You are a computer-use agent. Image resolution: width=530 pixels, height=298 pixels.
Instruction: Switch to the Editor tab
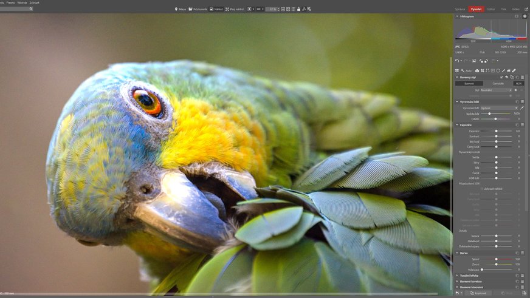(x=491, y=9)
